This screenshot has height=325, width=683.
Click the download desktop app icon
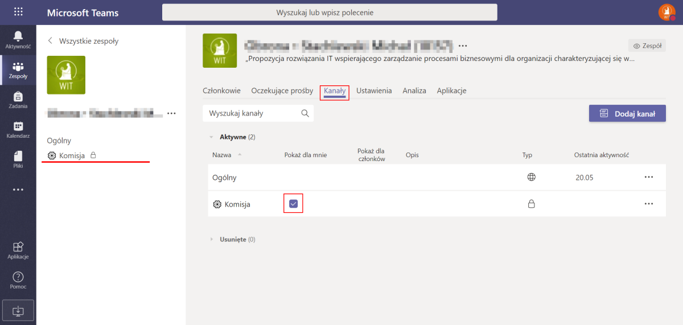[x=18, y=310]
